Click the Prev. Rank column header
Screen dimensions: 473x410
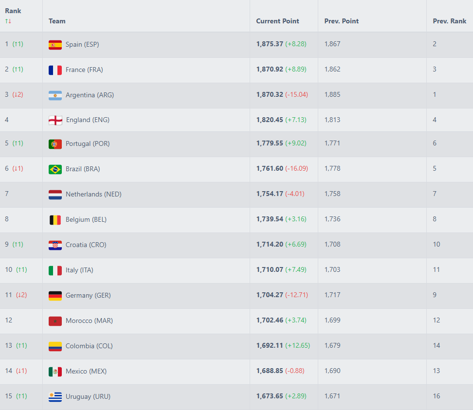coord(449,21)
